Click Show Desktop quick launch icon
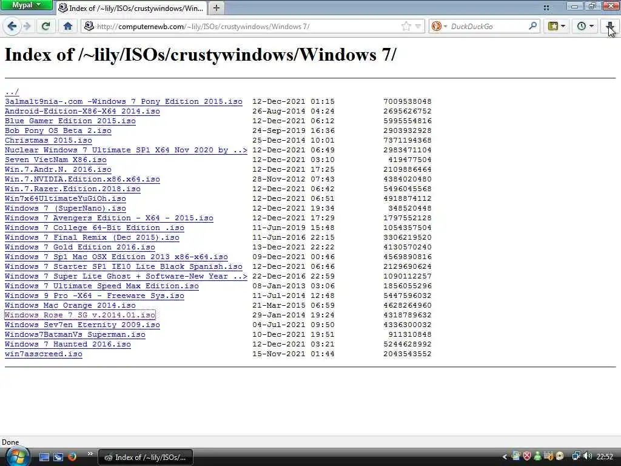The width and height of the screenshot is (621, 466). [44, 458]
